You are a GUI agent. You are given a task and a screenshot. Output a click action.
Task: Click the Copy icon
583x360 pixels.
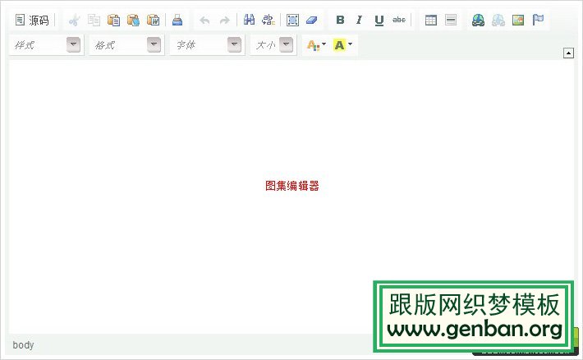[x=94, y=20]
